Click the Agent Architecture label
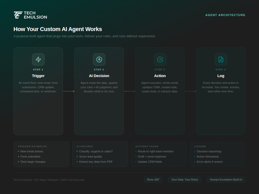Screen dimensions: 259x194 point(225,15)
